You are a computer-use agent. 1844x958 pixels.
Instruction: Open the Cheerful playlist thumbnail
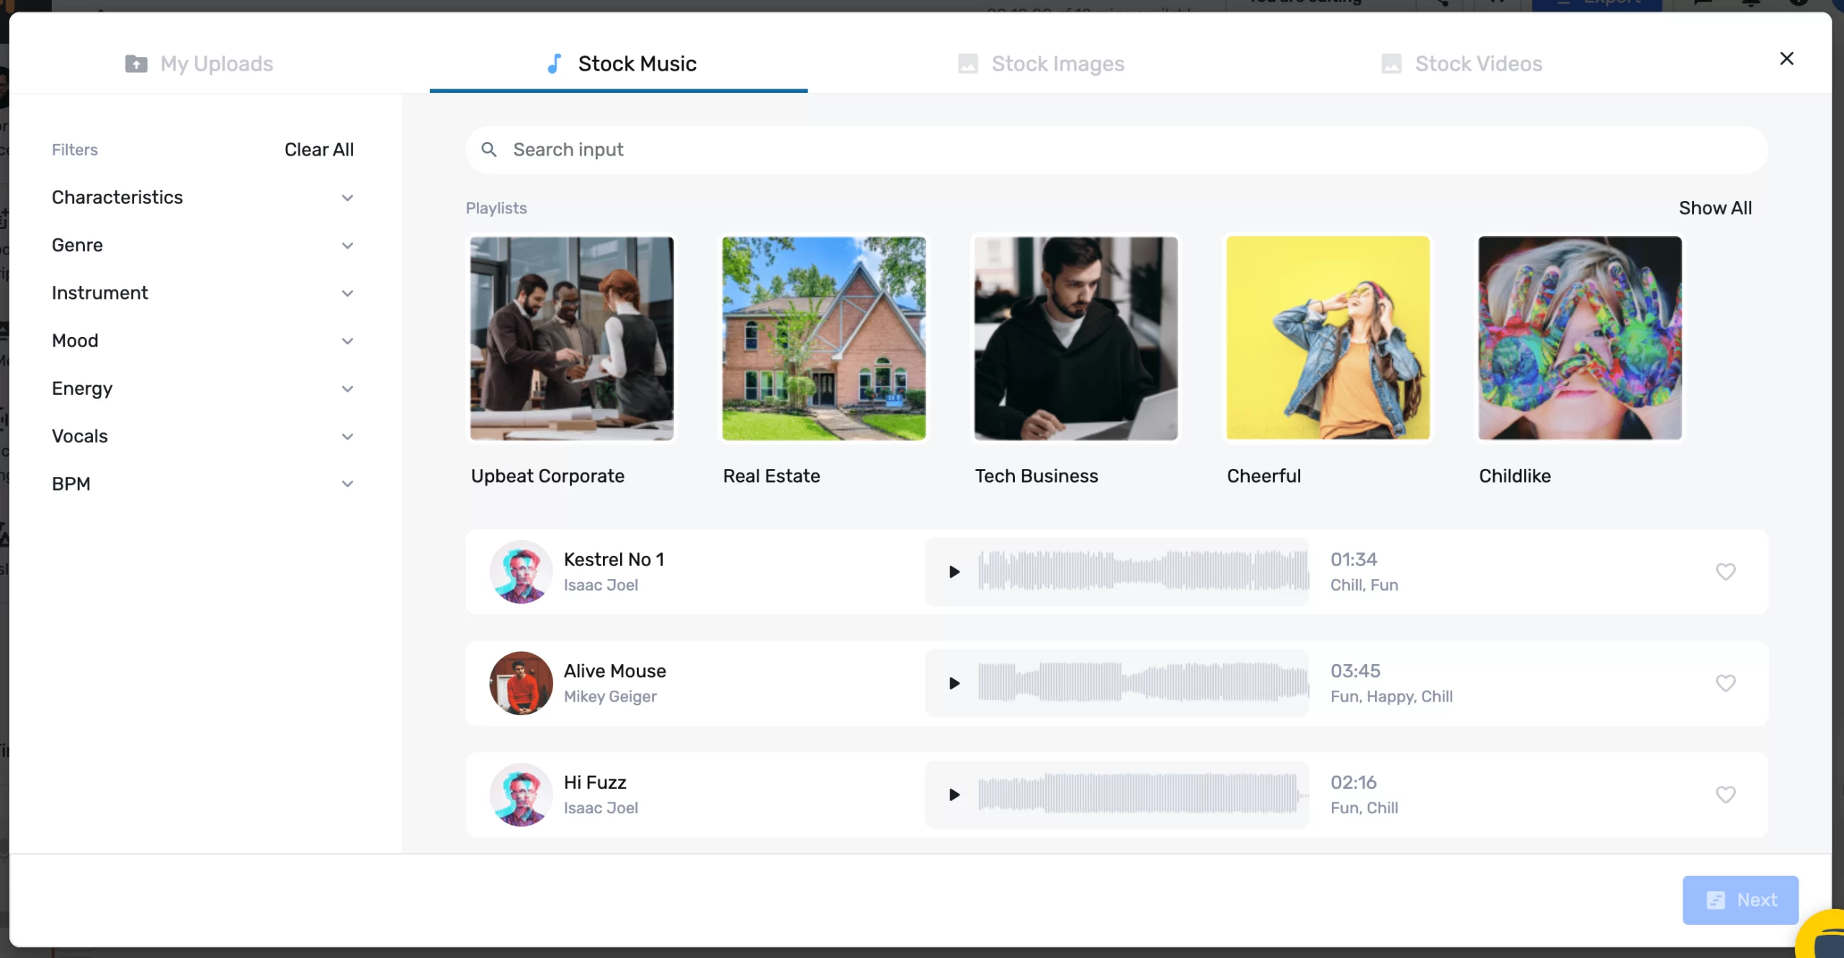pos(1328,339)
